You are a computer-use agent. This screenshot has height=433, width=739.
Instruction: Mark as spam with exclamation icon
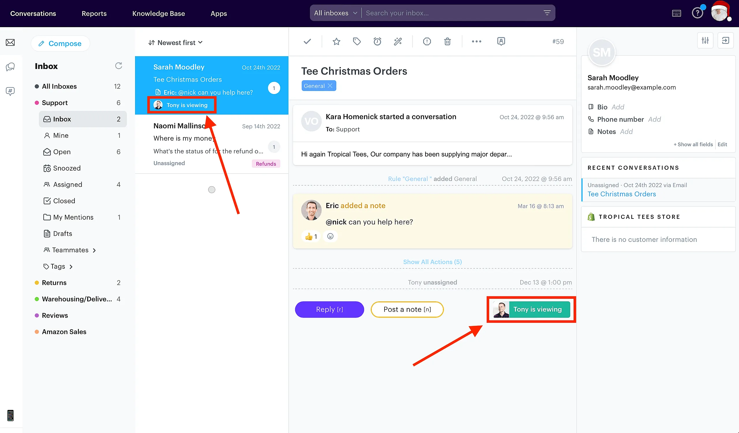point(427,41)
